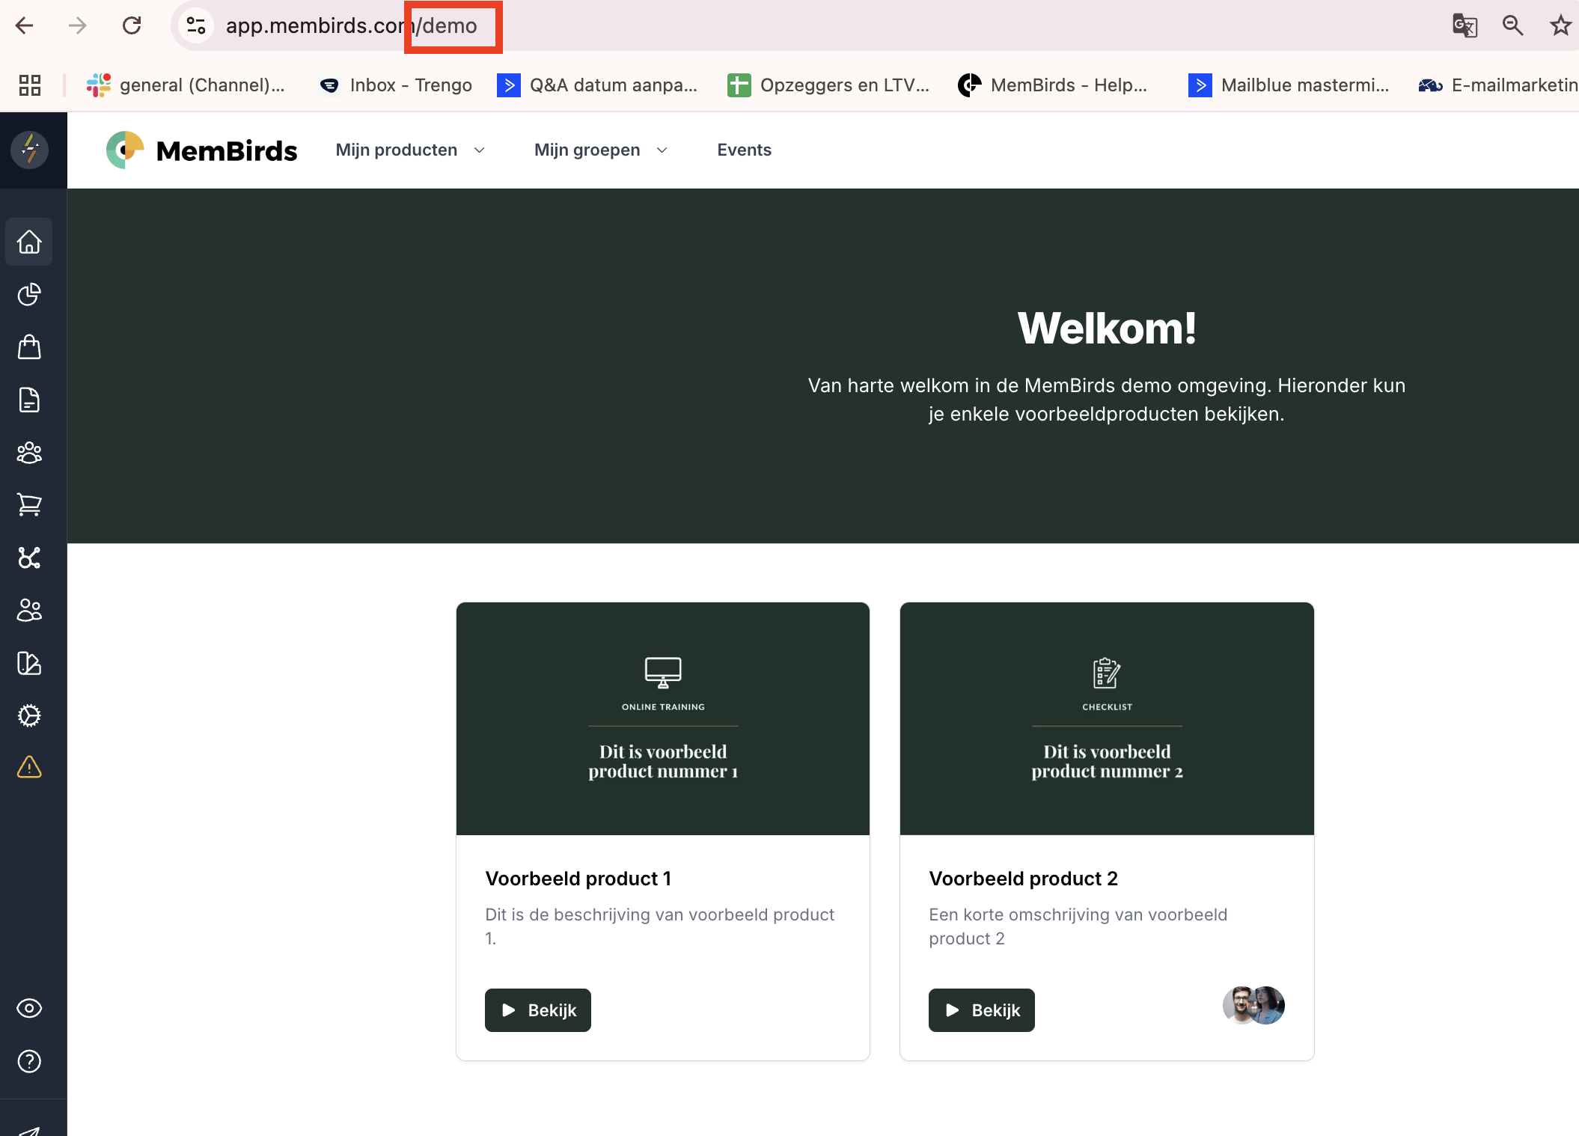Viewport: 1579px width, 1136px height.
Task: Click the yellow warning triangle icon
Action: [x=29, y=767]
